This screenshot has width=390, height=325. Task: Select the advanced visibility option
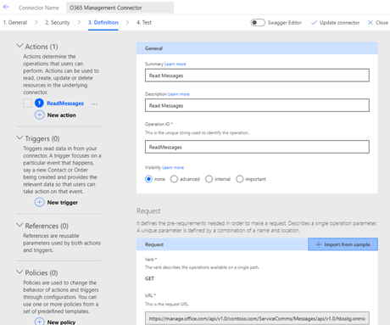(174, 179)
